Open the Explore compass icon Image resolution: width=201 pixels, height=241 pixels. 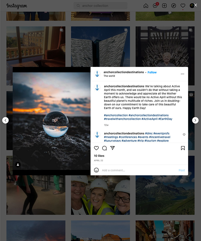174,6
